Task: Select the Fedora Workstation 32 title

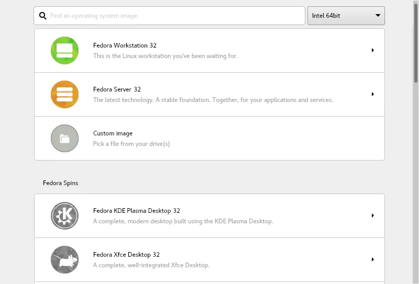Action: [x=125, y=46]
